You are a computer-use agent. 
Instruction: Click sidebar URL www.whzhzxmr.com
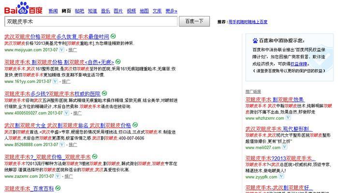point(265,118)
